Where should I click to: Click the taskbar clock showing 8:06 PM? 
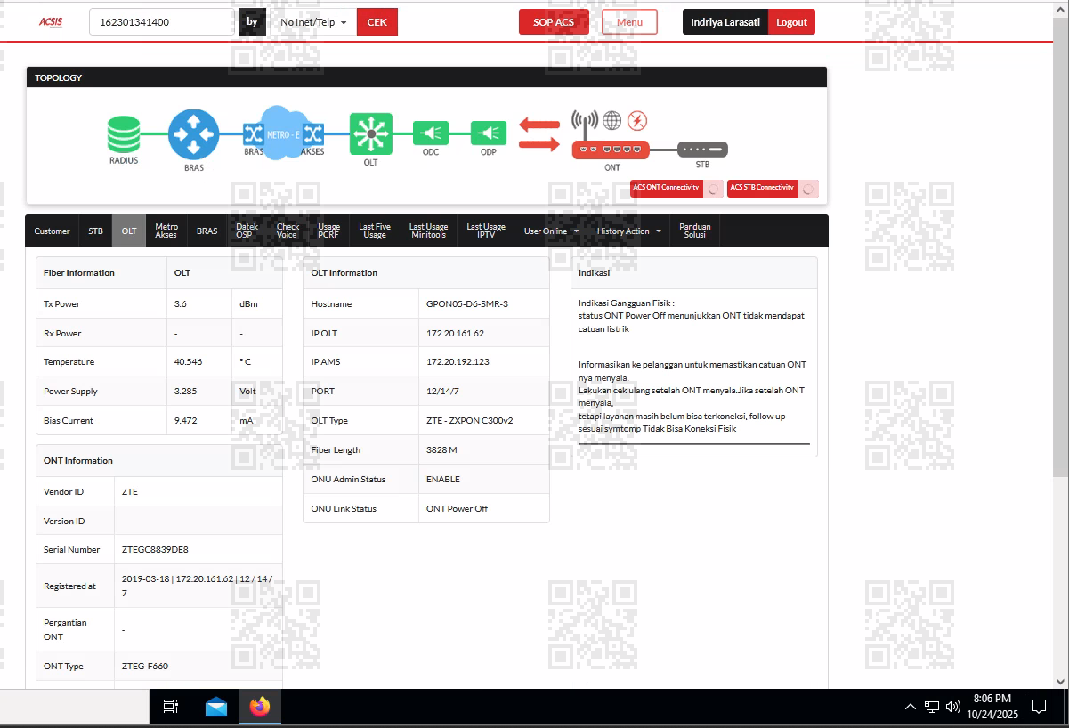pos(992,707)
